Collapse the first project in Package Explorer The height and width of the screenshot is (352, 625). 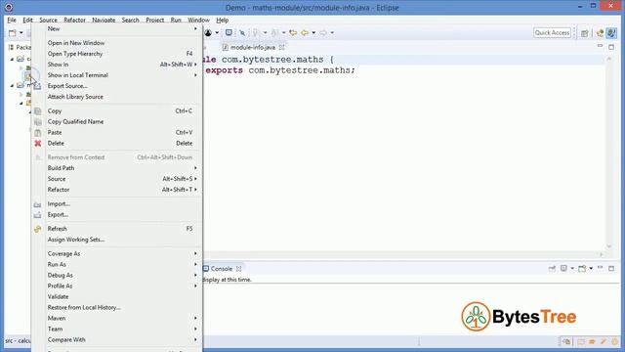(x=12, y=59)
